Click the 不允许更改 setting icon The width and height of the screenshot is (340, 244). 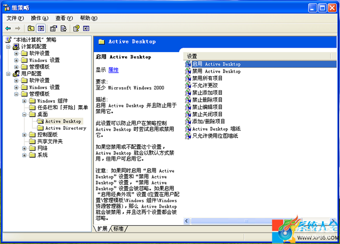click(x=188, y=85)
